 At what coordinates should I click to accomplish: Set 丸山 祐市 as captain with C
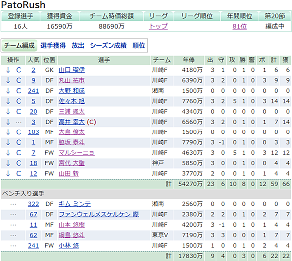pos(19,80)
